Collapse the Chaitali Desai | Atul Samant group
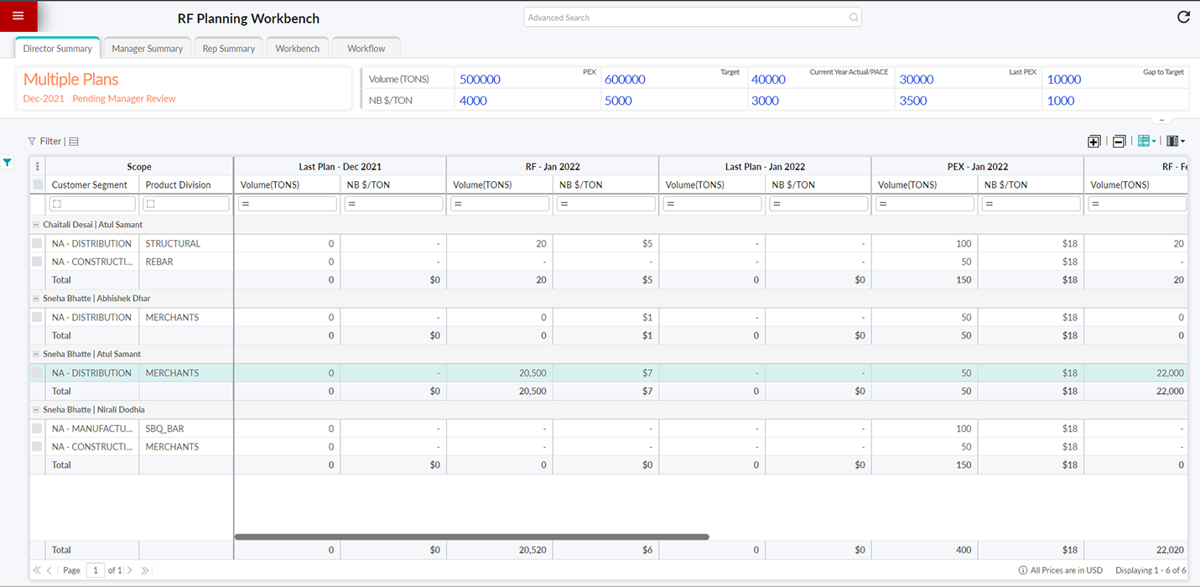 point(35,225)
